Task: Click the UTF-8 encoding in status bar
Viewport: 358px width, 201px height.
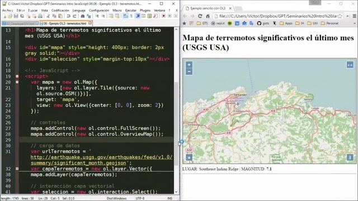Action: (140, 199)
